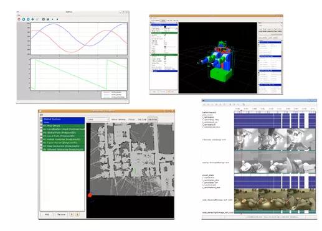322x231 pixels.
Task: Click the move-down arrow below display list
Action: tap(77, 214)
